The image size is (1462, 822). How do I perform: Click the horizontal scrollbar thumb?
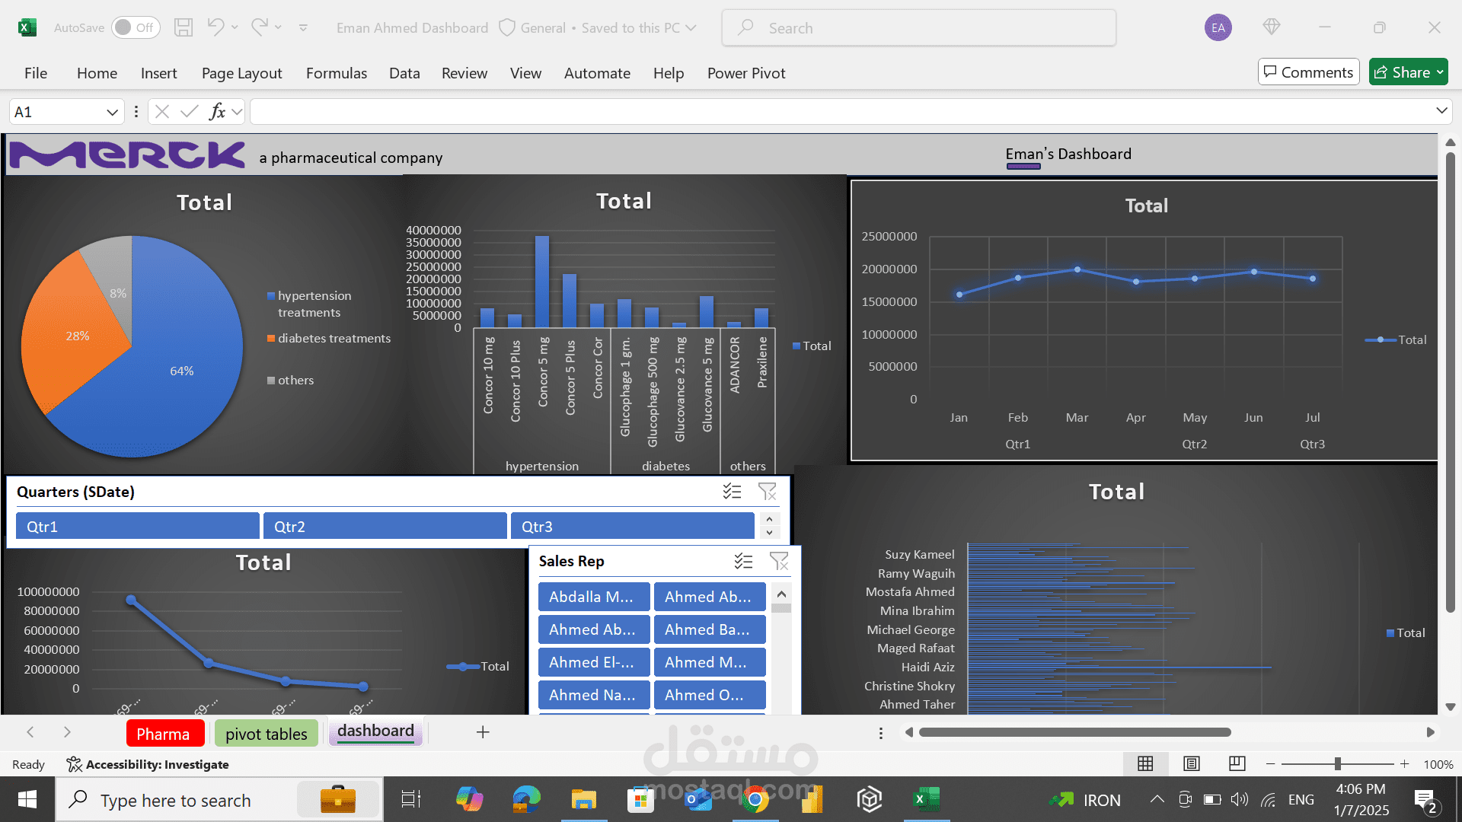(x=1074, y=732)
